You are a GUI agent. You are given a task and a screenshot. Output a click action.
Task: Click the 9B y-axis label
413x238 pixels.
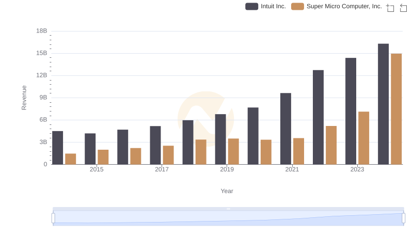click(43, 98)
